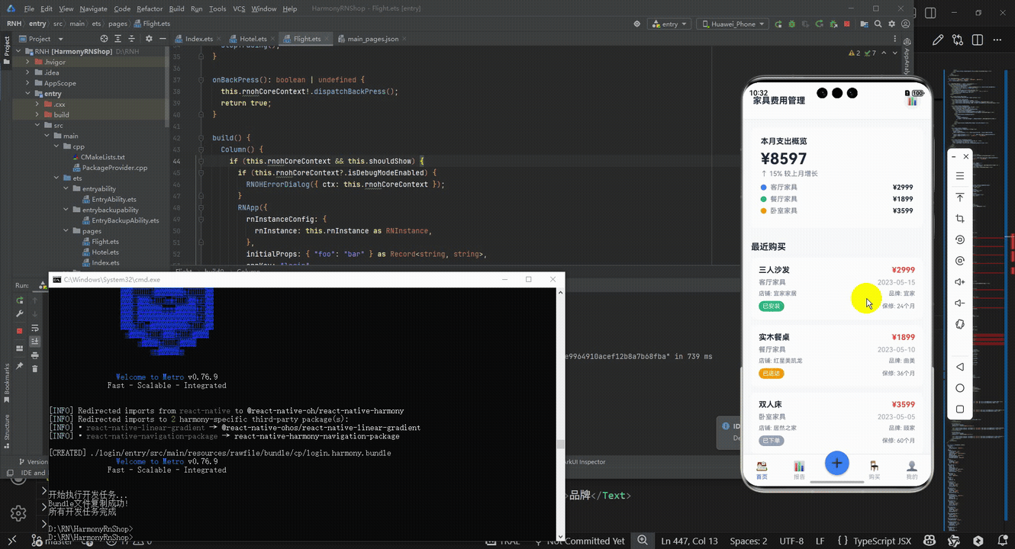This screenshot has width=1015, height=549.
Task: Collapse the pages folder
Action: pos(66,231)
